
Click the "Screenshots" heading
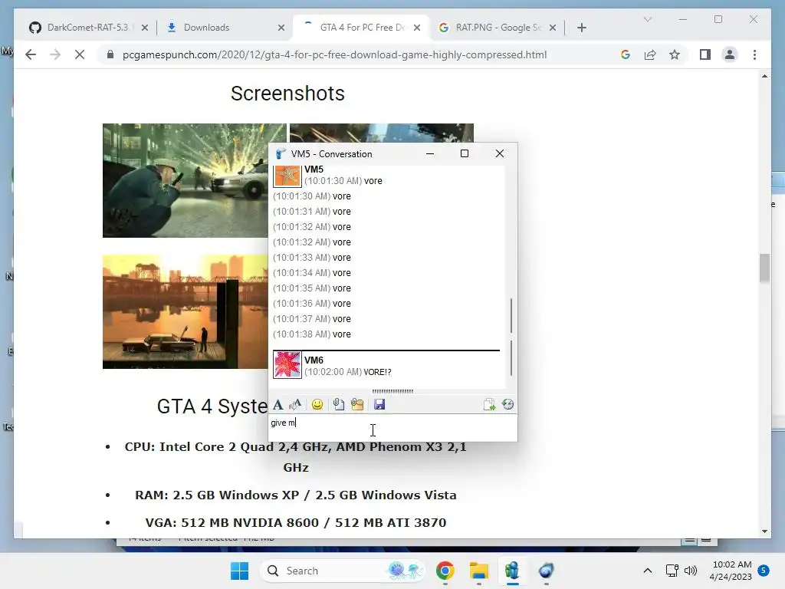pos(287,93)
